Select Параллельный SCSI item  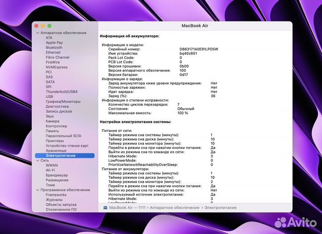click(x=64, y=136)
